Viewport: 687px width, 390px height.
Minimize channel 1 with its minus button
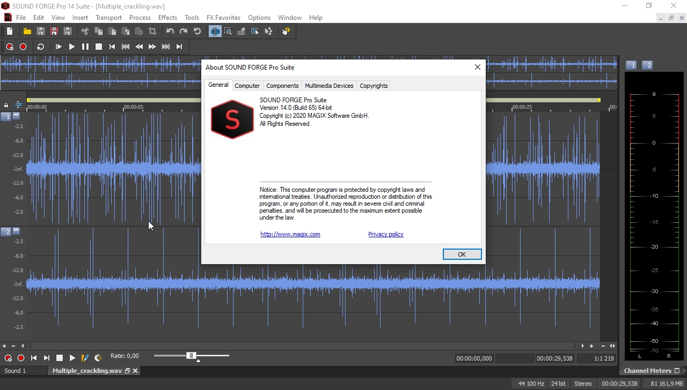tap(16, 116)
